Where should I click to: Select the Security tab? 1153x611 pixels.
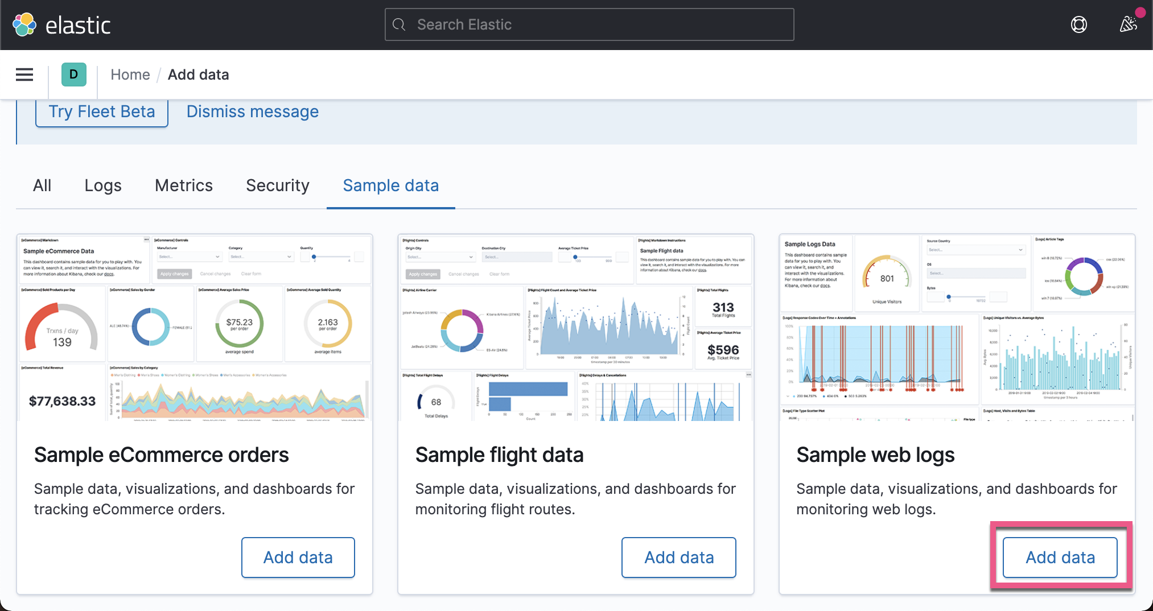pos(278,185)
